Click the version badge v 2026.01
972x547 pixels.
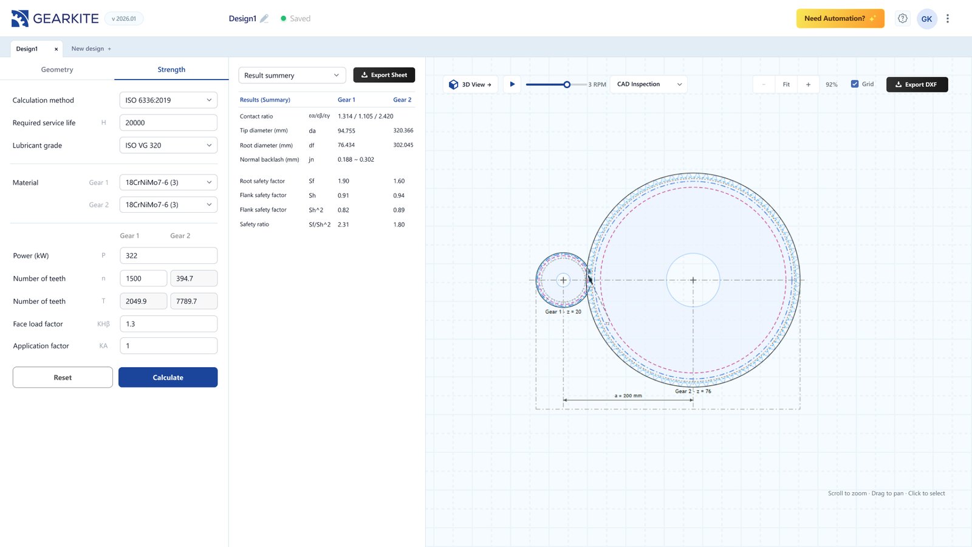[124, 19]
